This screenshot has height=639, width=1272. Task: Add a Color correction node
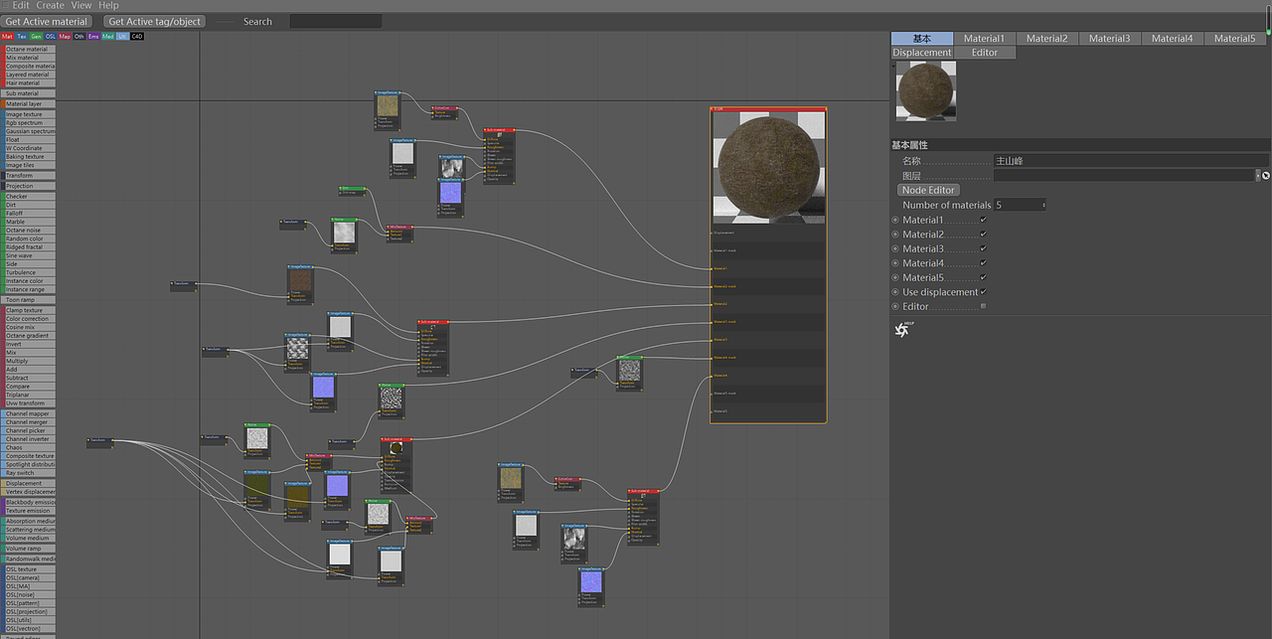[x=28, y=319]
